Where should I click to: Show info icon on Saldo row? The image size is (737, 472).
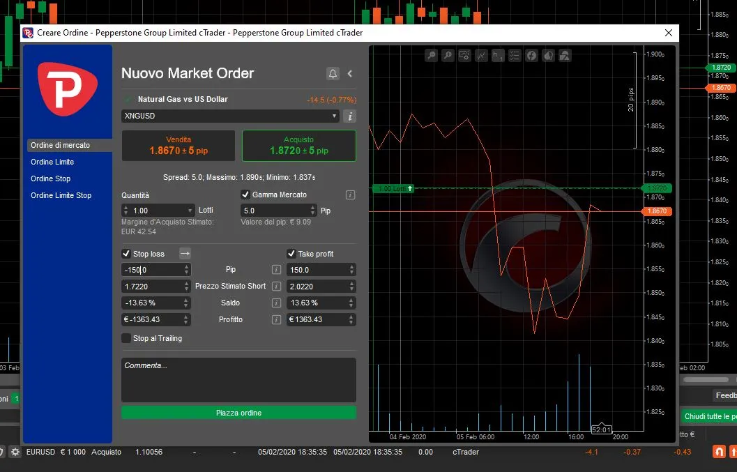coord(276,303)
